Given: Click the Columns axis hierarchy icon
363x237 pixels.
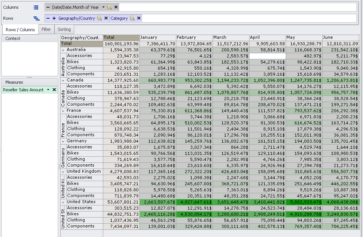Looking at the screenshot, I should 36,7.
